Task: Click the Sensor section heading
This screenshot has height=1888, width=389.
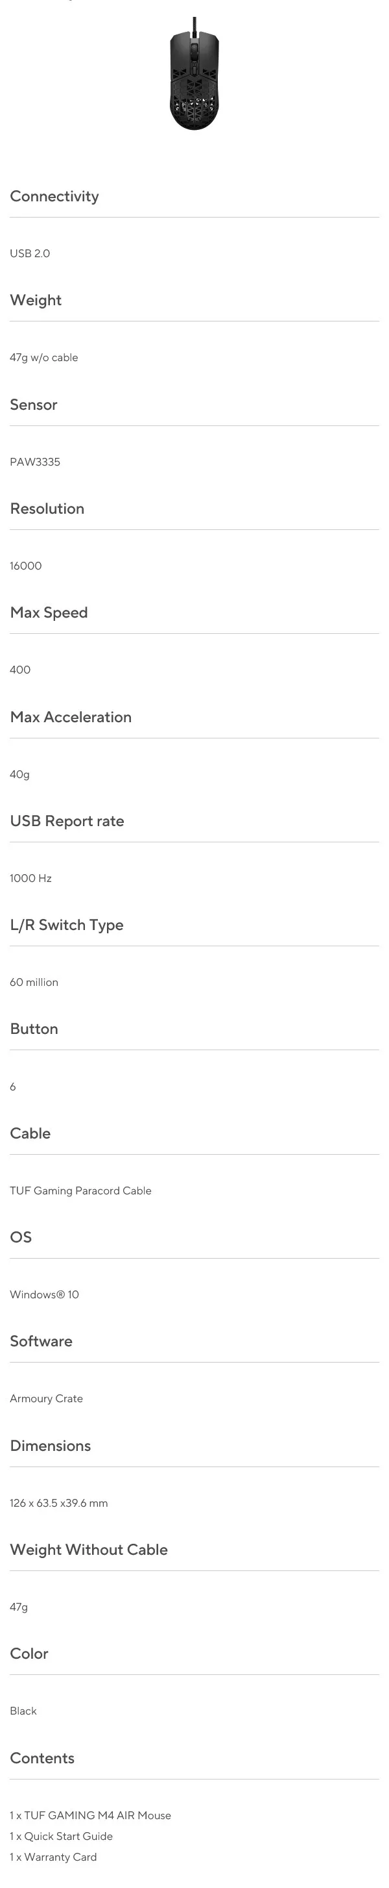Action: pyautogui.click(x=34, y=405)
